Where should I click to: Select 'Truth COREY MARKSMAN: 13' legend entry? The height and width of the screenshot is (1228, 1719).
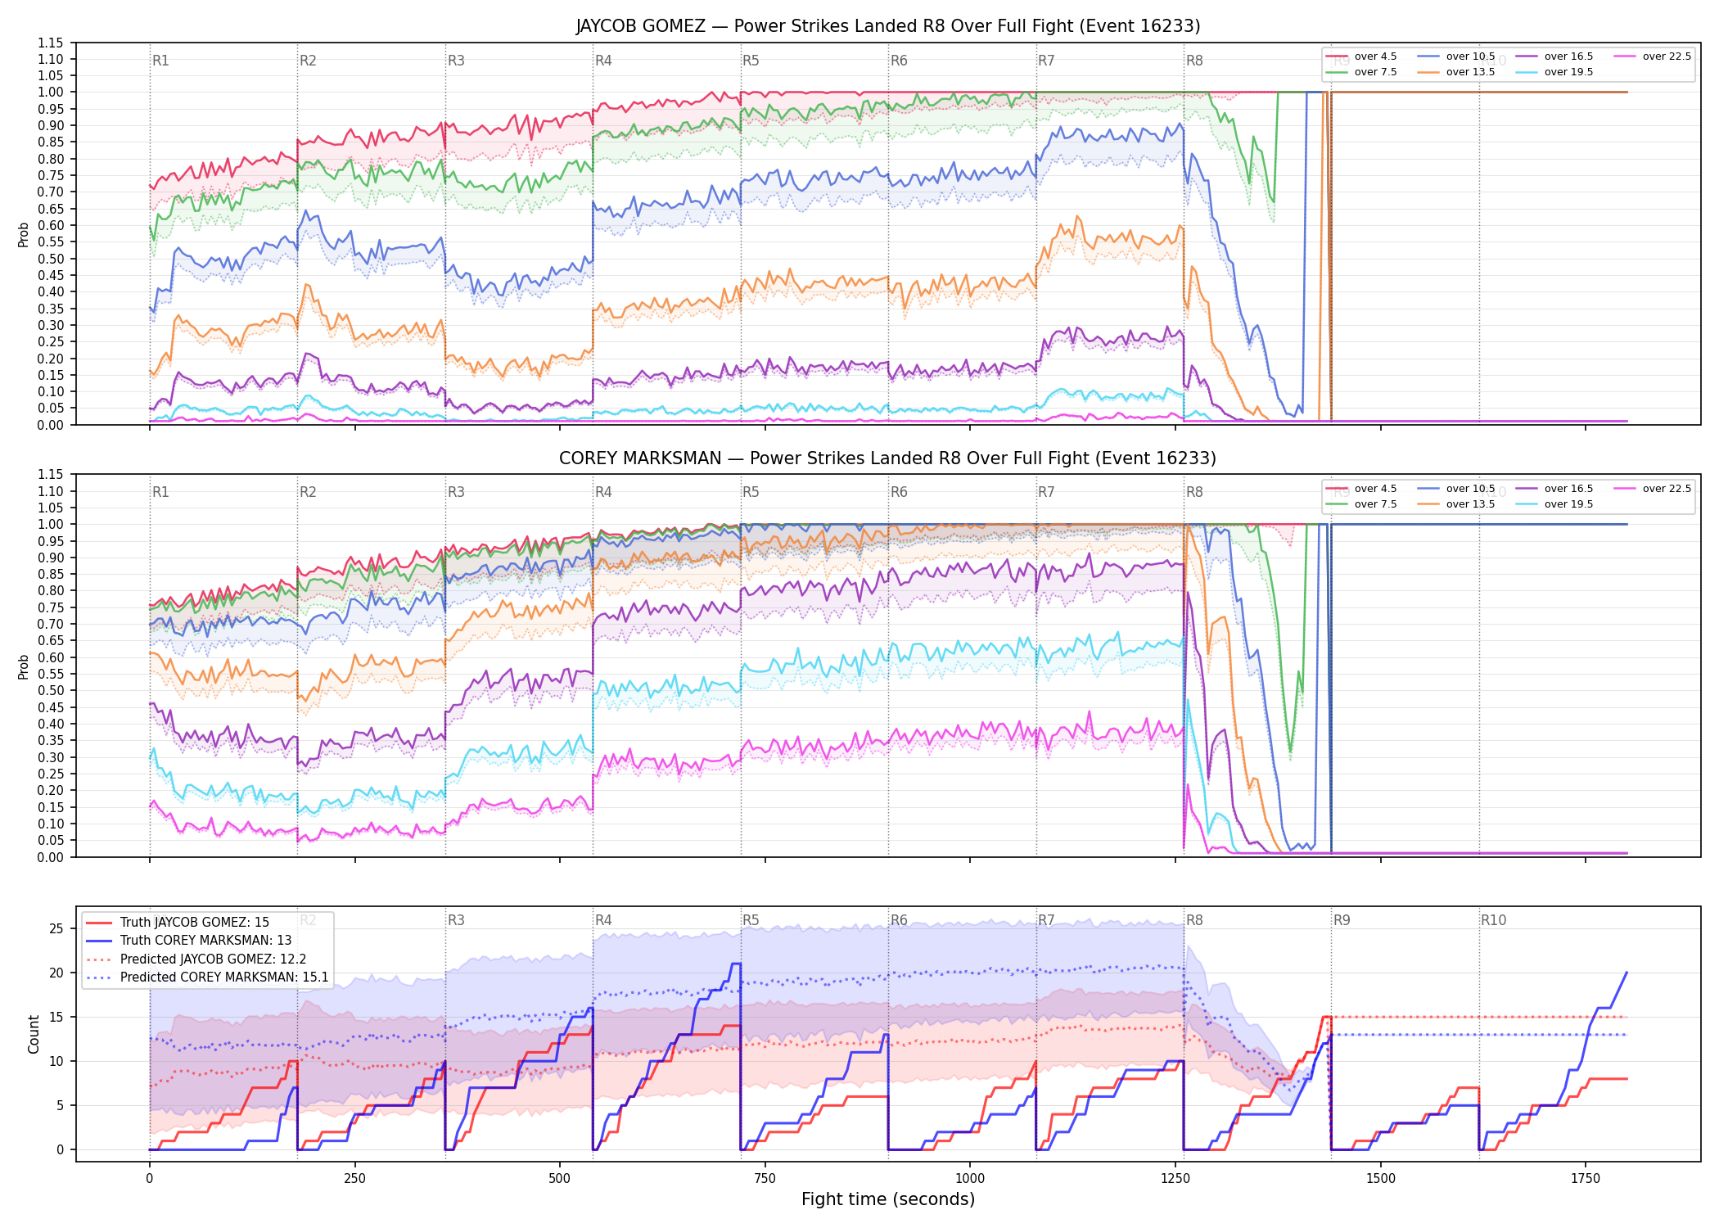pyautogui.click(x=188, y=940)
